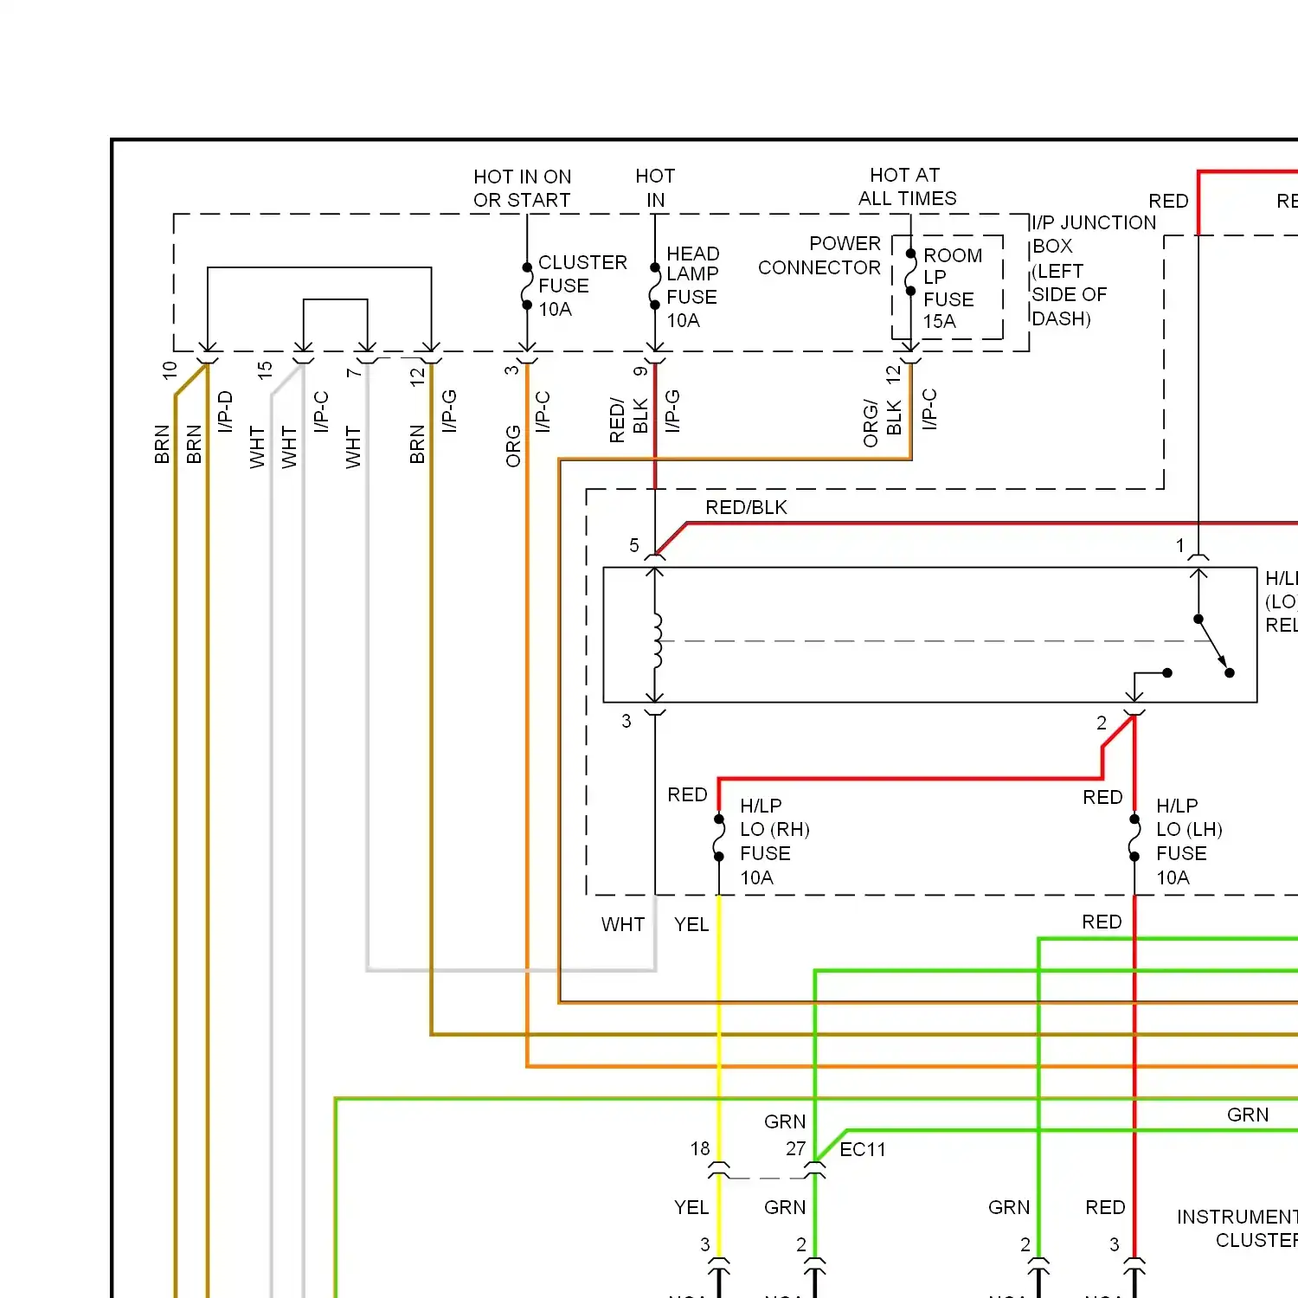The height and width of the screenshot is (1298, 1298).
Task: Click the 'HOT AT ALL TIMES' label
Action: pyautogui.click(x=907, y=187)
